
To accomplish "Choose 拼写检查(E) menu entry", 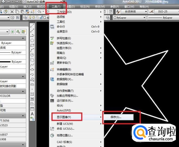I will 76,38.
